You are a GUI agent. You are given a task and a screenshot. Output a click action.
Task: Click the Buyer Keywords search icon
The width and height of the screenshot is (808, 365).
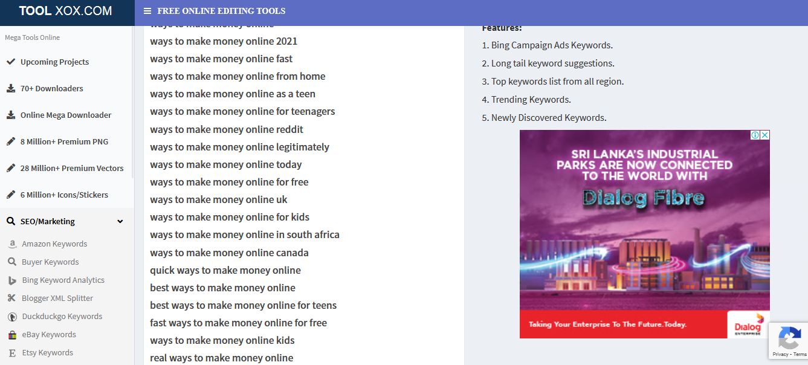click(11, 262)
